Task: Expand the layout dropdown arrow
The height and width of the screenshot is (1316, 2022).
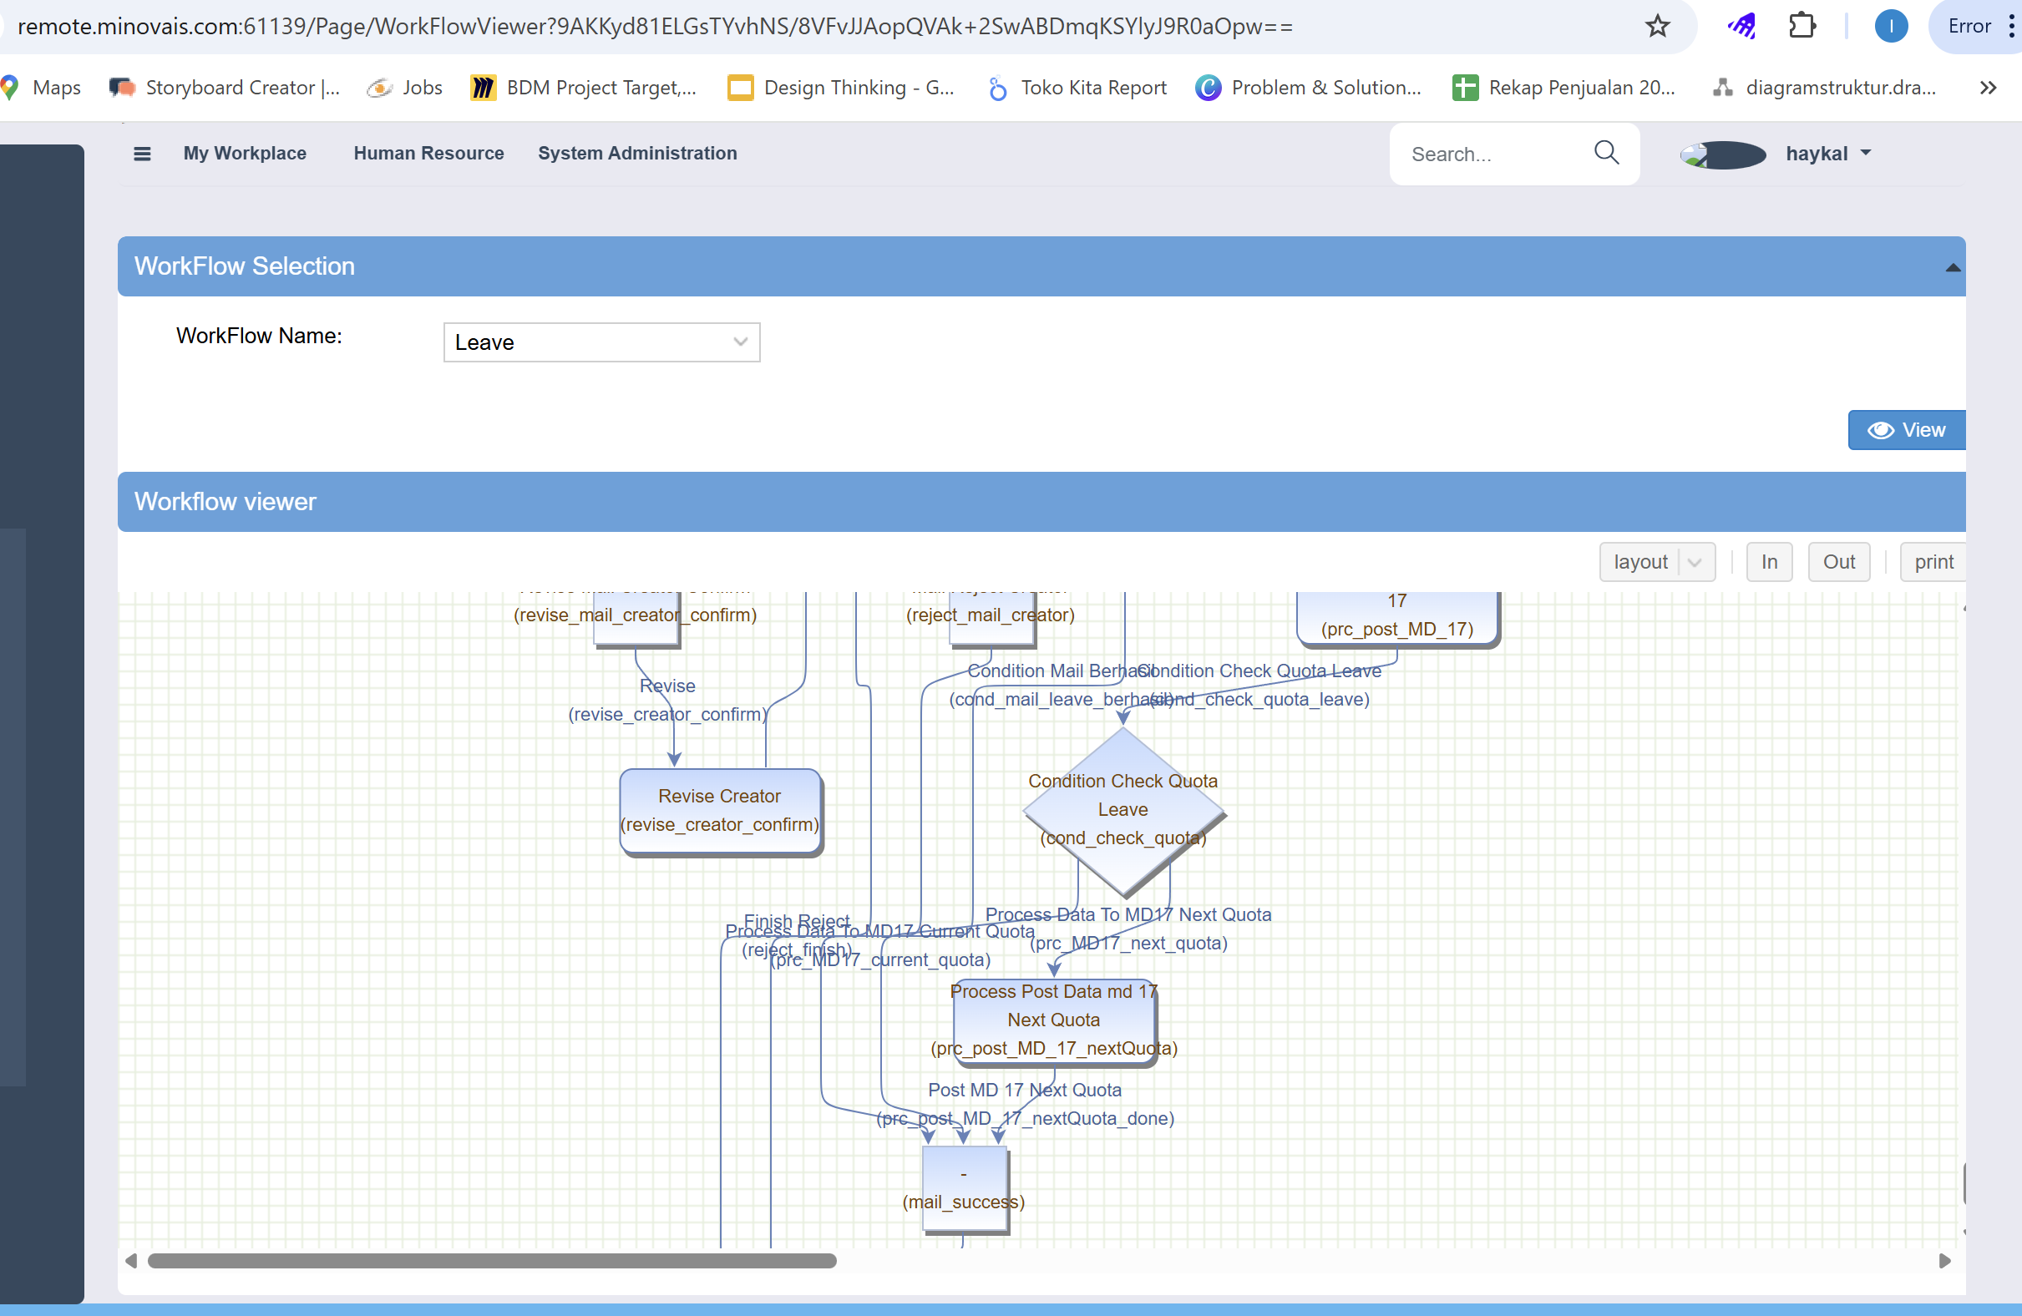Action: click(x=1695, y=563)
